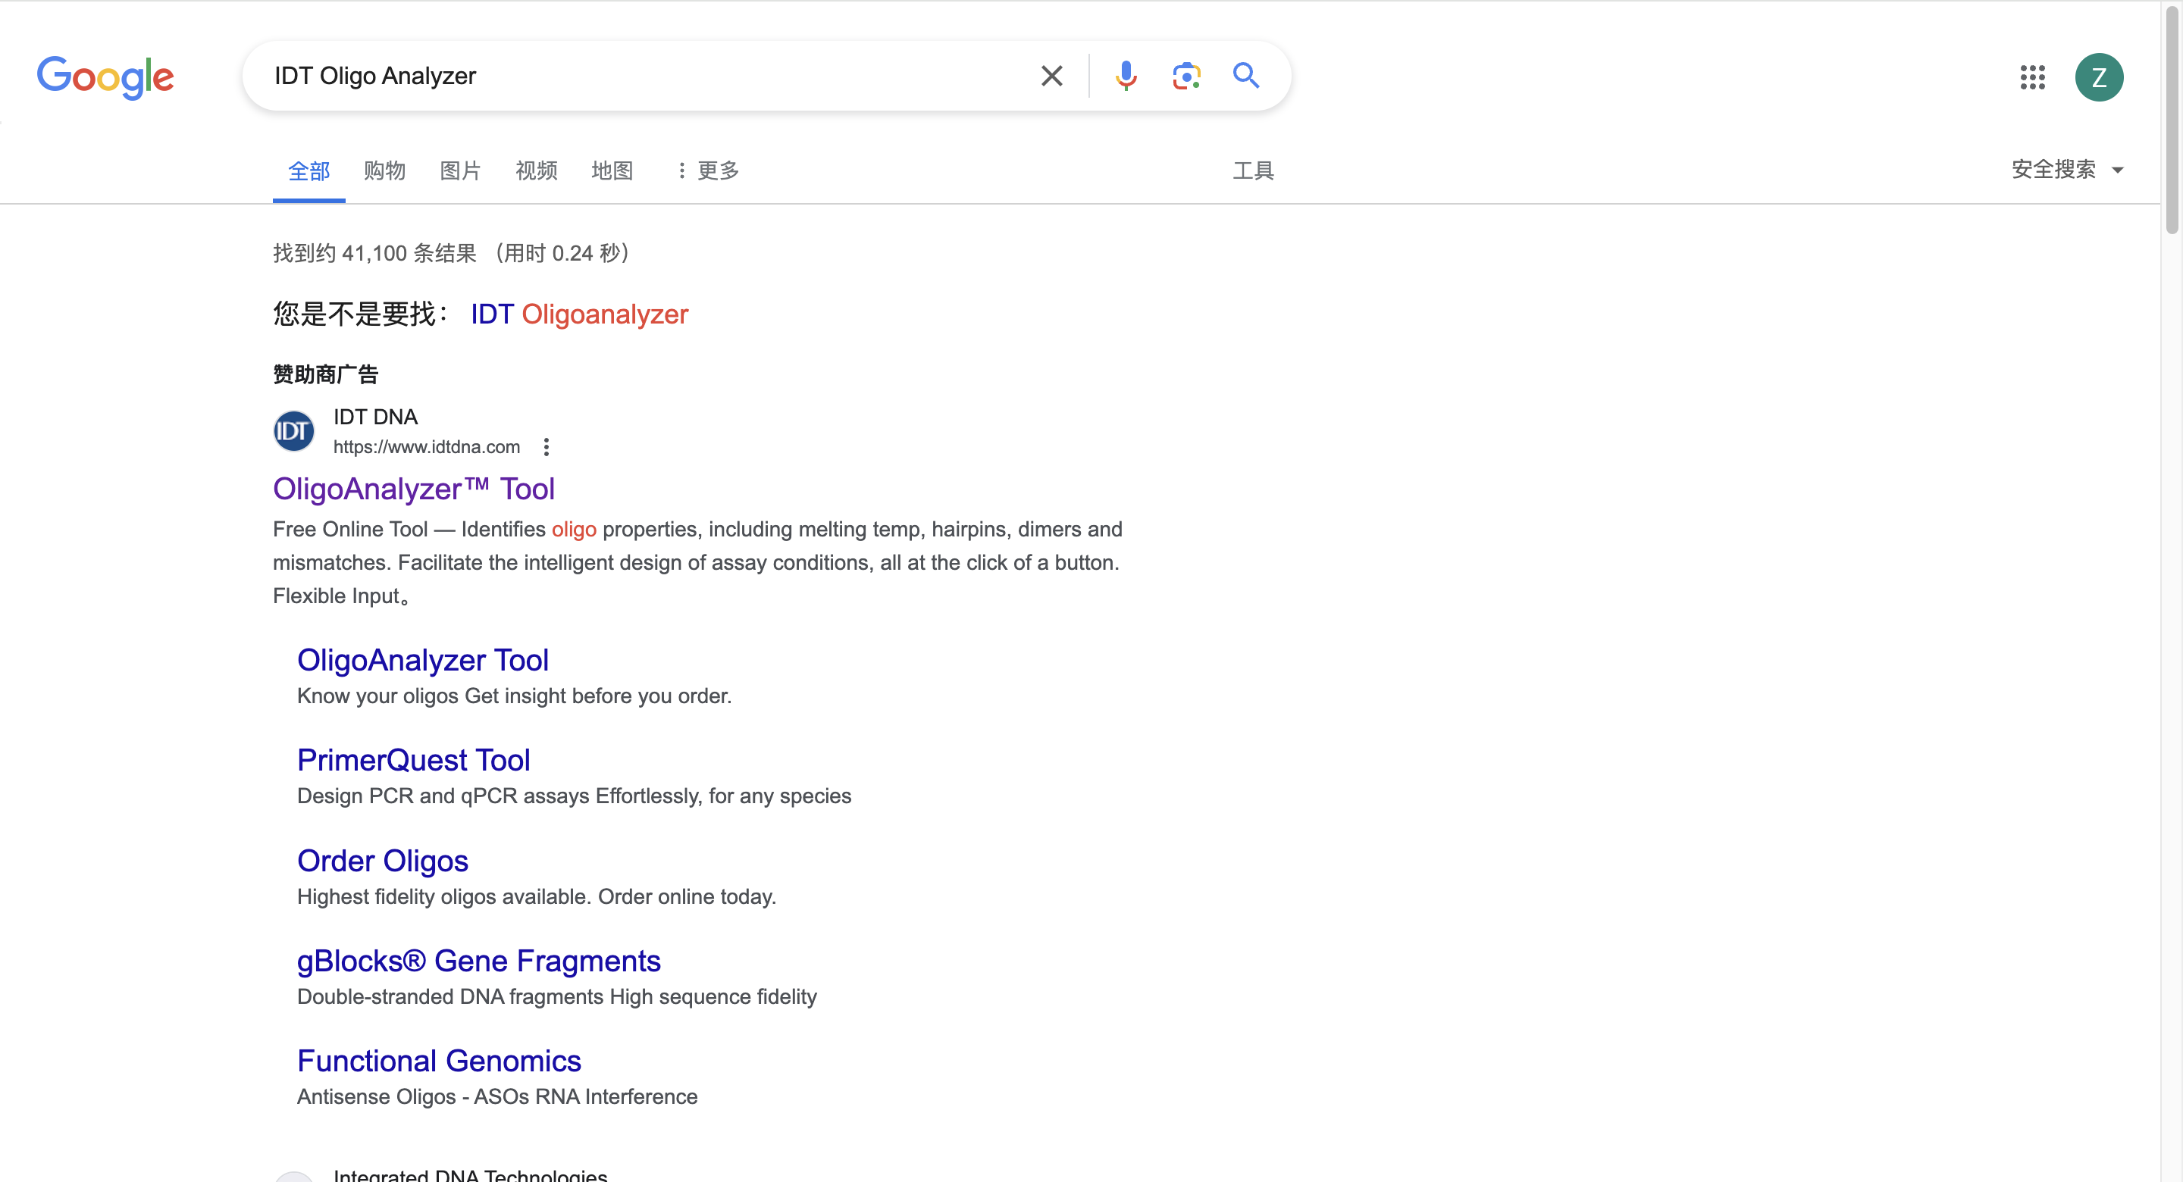Open the PrimerQuest Tool sitelink
This screenshot has height=1182, width=2183.
point(412,760)
